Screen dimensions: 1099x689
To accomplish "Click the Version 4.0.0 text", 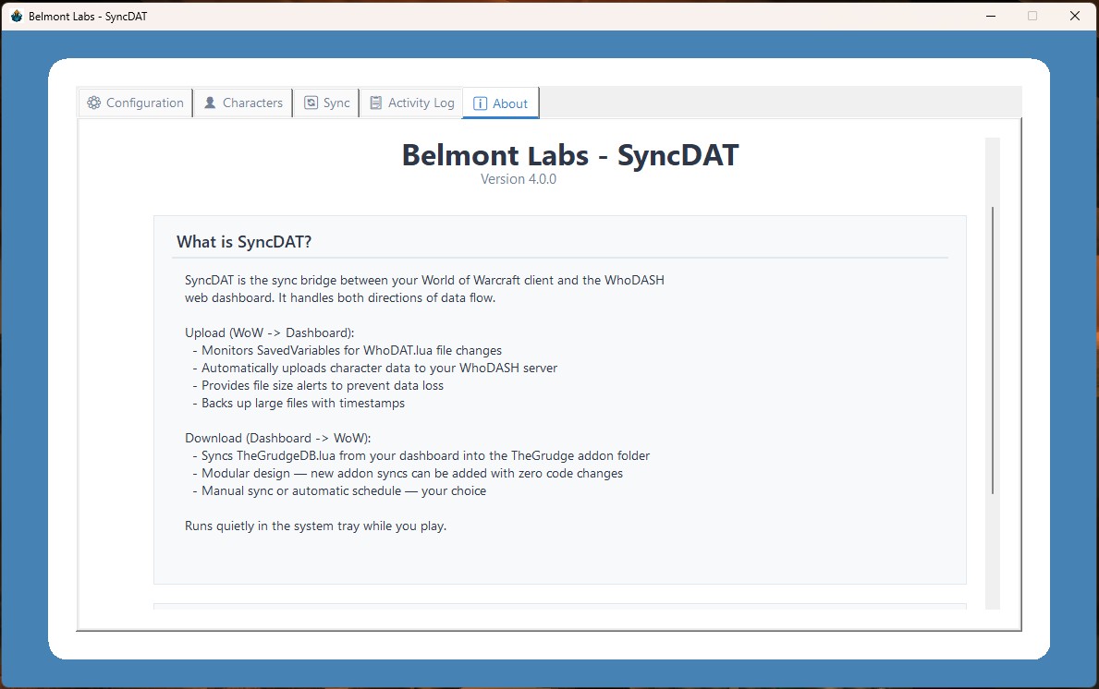I will tap(518, 179).
